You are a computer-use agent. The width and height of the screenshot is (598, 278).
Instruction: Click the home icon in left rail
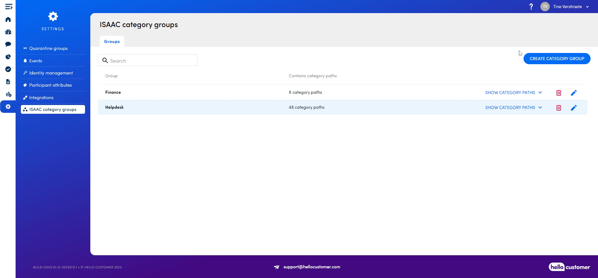pyautogui.click(x=8, y=20)
